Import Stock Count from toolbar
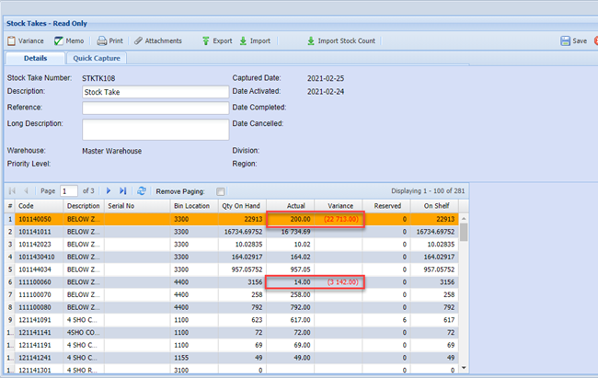Image resolution: width=598 pixels, height=378 pixels. tap(340, 41)
